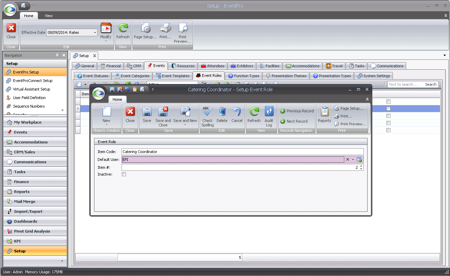The width and height of the screenshot is (450, 276).
Task: Open Pivot Grid Analysis navigation group
Action: [x=35, y=231]
